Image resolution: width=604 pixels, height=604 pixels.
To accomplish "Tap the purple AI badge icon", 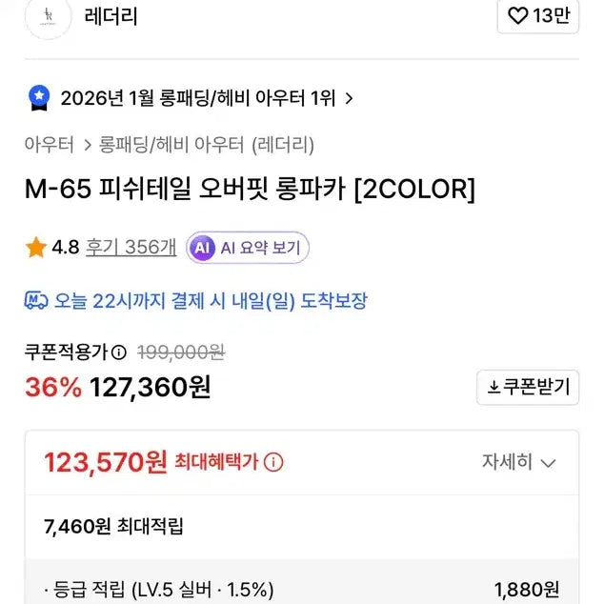I will click(x=201, y=248).
